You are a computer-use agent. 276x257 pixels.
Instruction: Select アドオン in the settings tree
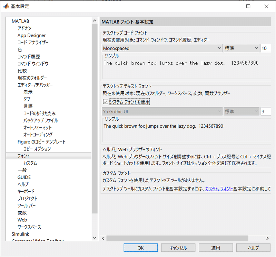point(24,28)
